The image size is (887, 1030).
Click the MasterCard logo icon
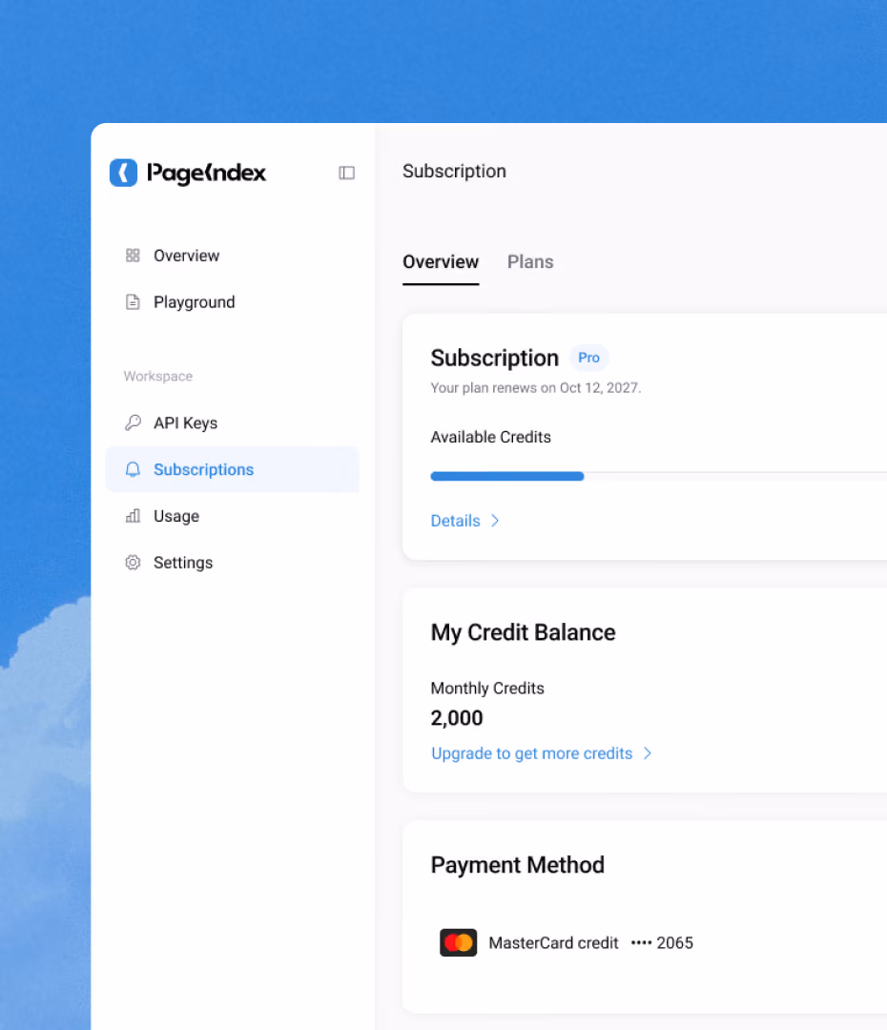(459, 943)
